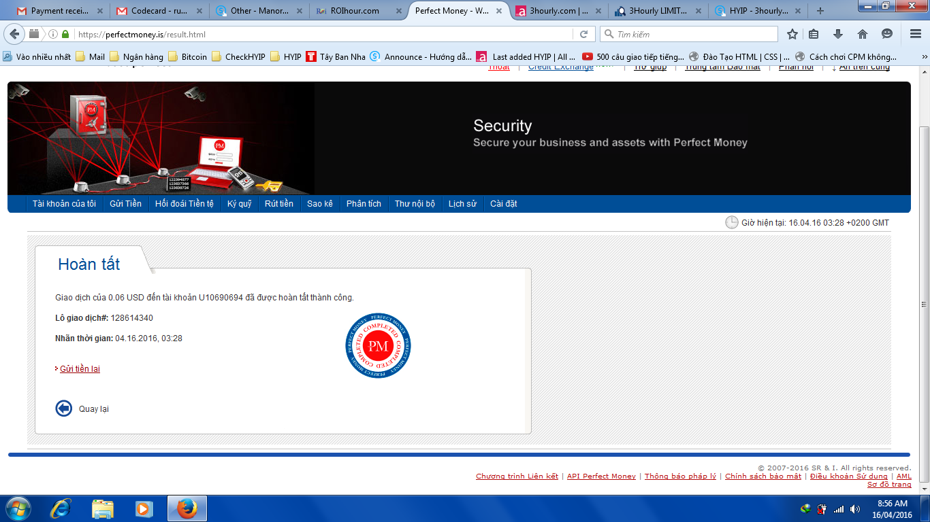The width and height of the screenshot is (930, 522).
Task: Open the volume speaker tray icon
Action: [x=855, y=509]
